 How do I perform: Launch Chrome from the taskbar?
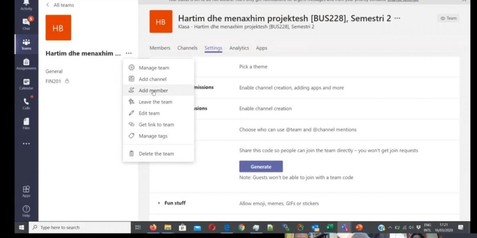click(x=241, y=227)
